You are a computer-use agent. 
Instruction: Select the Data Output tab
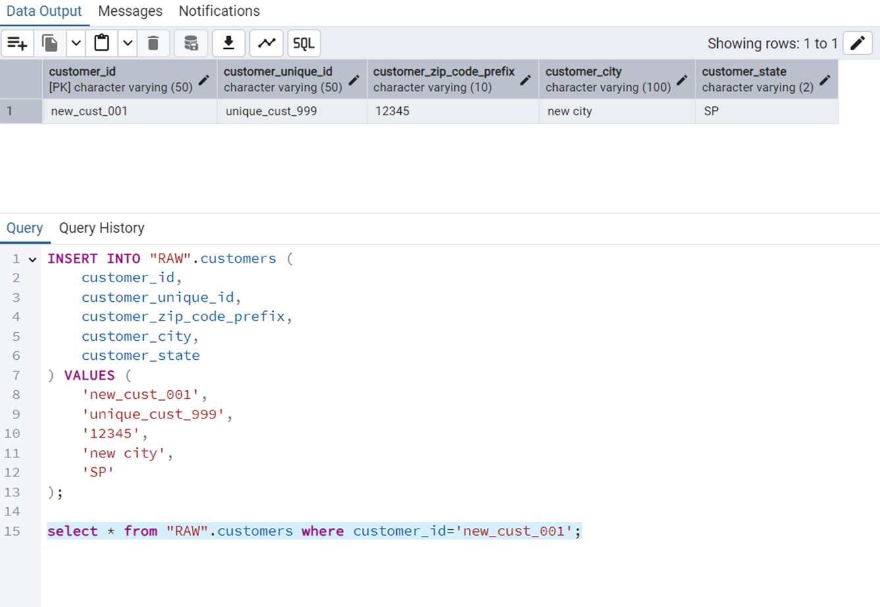44,11
